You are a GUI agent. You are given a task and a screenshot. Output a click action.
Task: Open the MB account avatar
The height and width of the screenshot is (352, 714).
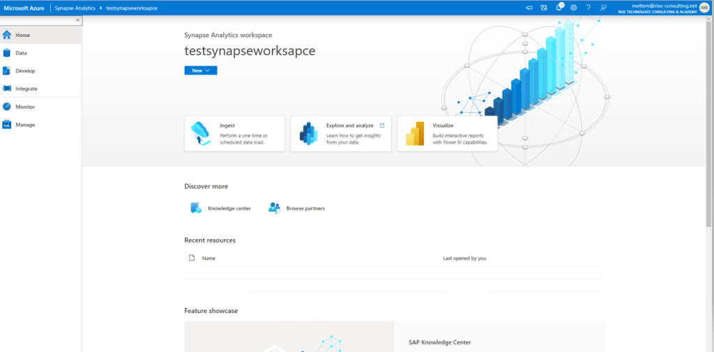[x=704, y=7]
